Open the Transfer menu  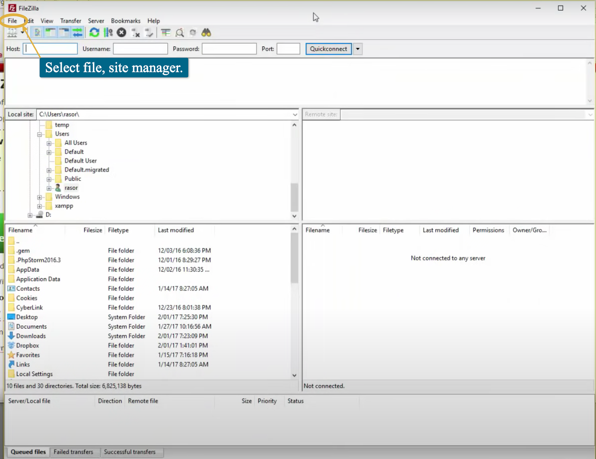pos(71,21)
